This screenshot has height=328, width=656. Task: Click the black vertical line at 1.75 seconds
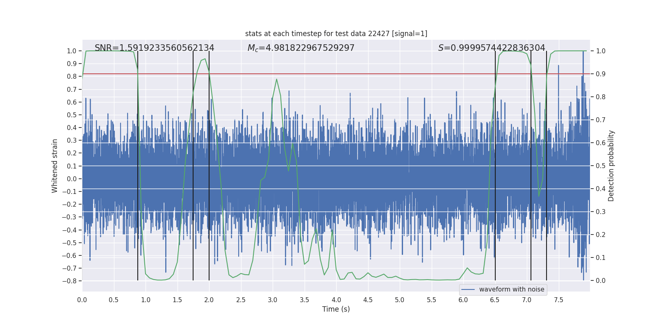pyautogui.click(x=193, y=166)
